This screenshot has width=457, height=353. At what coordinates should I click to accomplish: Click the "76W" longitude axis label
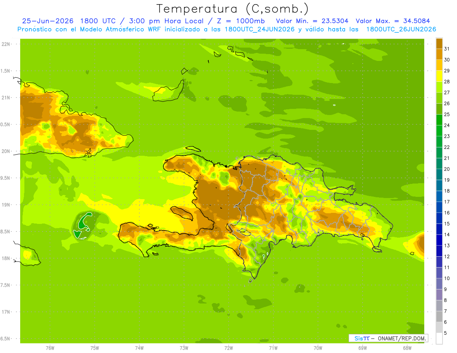pyautogui.click(x=50, y=348)
